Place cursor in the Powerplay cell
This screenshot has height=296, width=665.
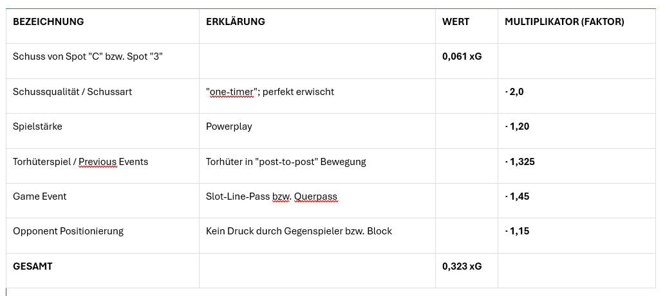pyautogui.click(x=229, y=126)
